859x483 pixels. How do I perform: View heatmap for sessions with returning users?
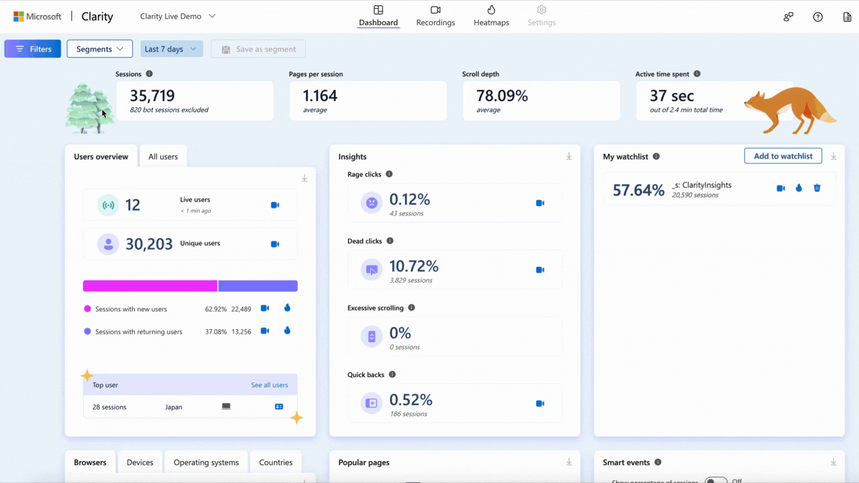click(x=287, y=330)
